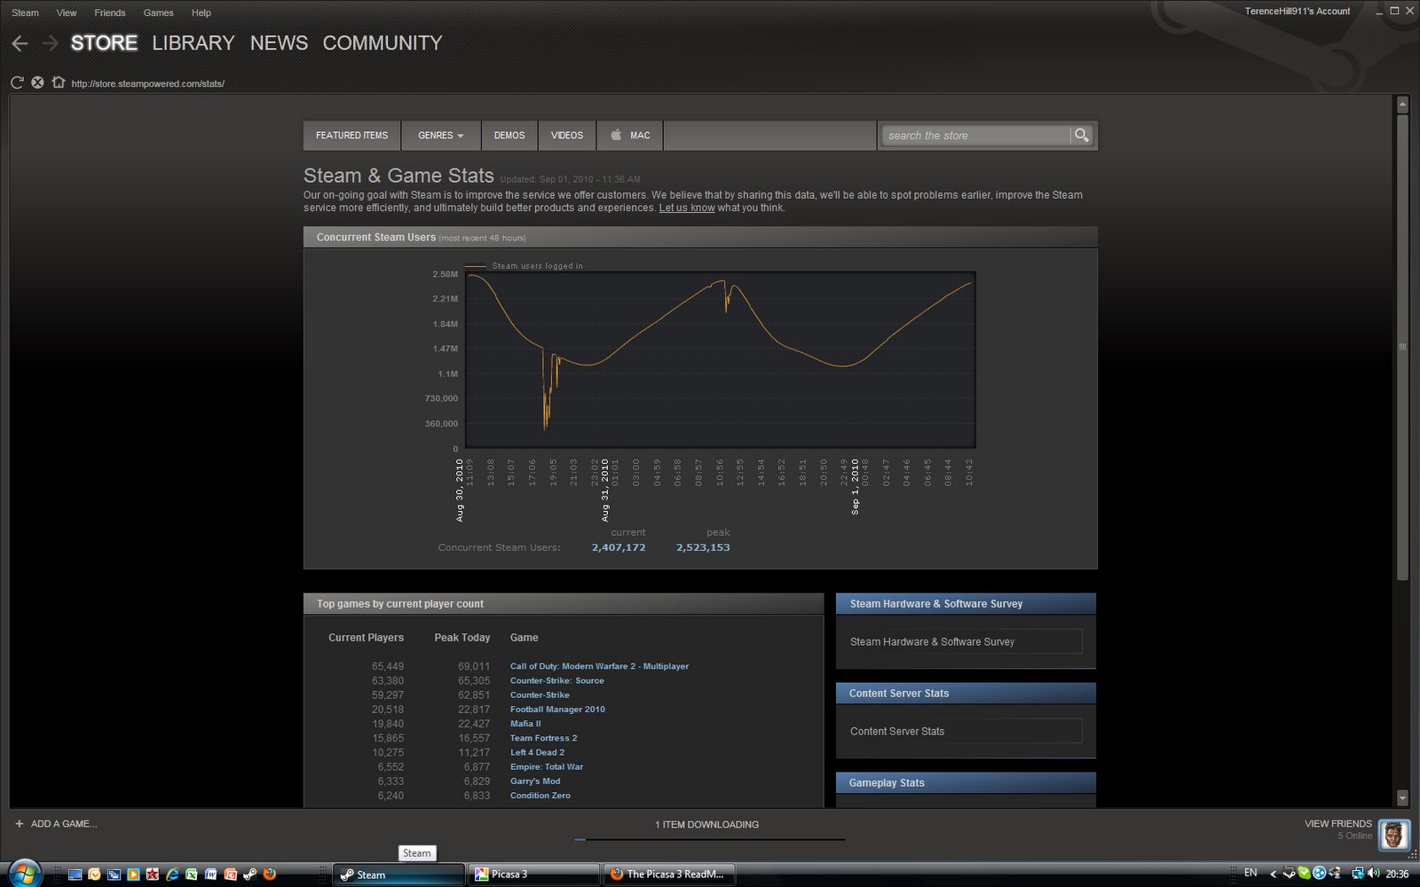Click the page scrollbar down arrow
The image size is (1420, 887).
[x=1402, y=797]
